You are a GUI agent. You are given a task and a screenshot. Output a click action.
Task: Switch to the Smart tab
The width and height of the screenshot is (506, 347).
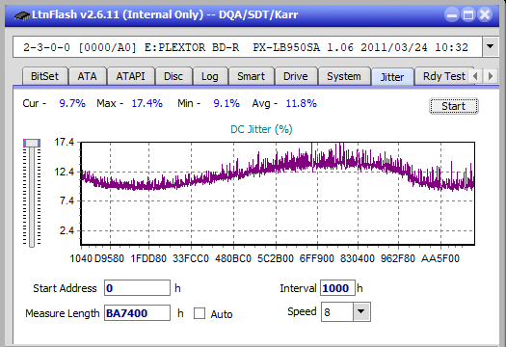pos(251,76)
